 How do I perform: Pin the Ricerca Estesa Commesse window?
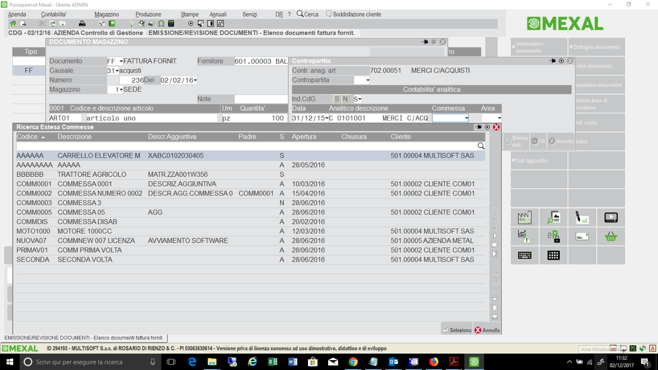(x=478, y=127)
